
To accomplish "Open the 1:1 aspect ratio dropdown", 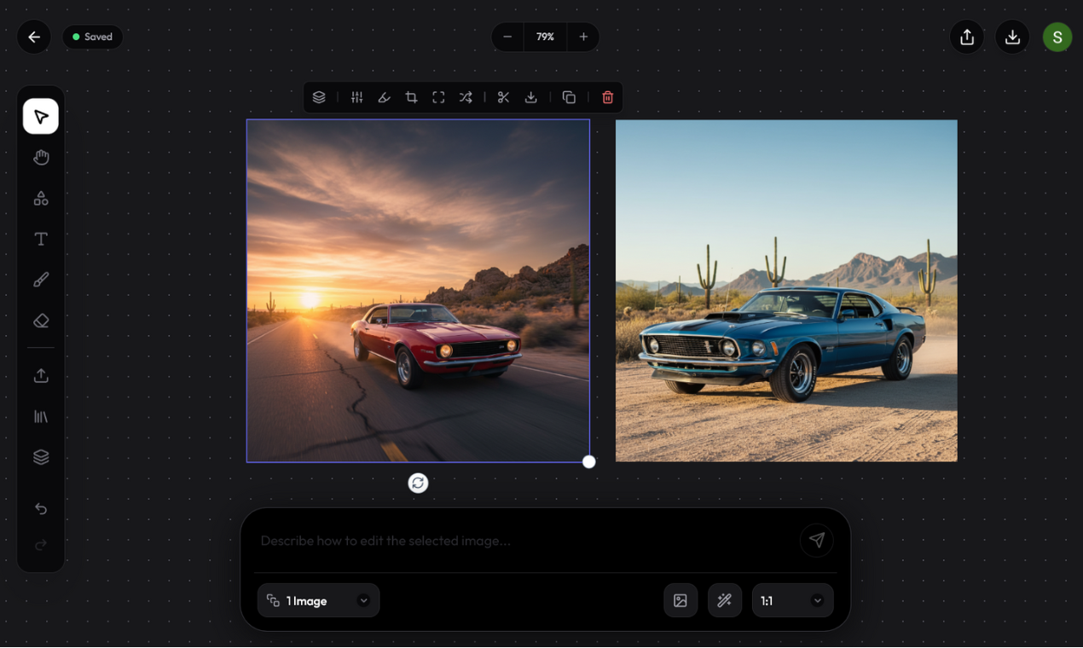I will 792,601.
